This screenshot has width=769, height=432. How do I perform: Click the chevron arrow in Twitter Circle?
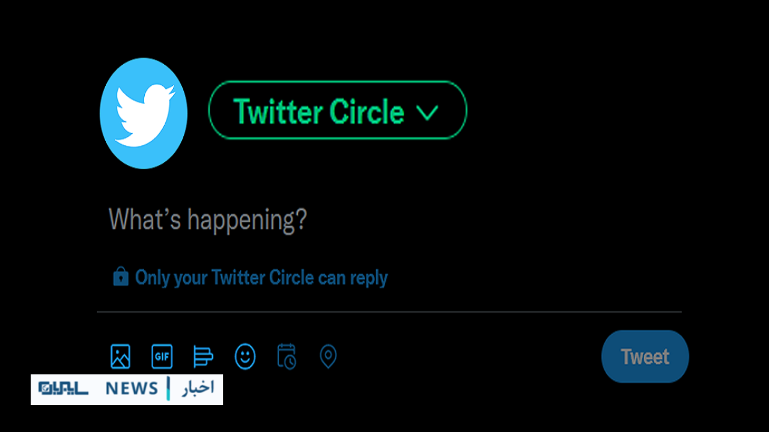427,112
